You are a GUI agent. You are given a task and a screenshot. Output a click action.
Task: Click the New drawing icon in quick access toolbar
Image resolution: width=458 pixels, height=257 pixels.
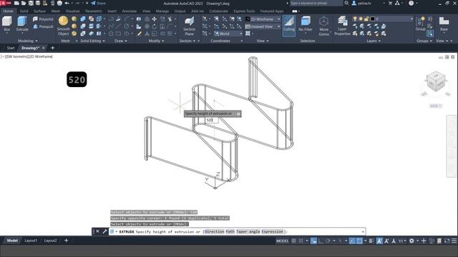click(16, 3)
